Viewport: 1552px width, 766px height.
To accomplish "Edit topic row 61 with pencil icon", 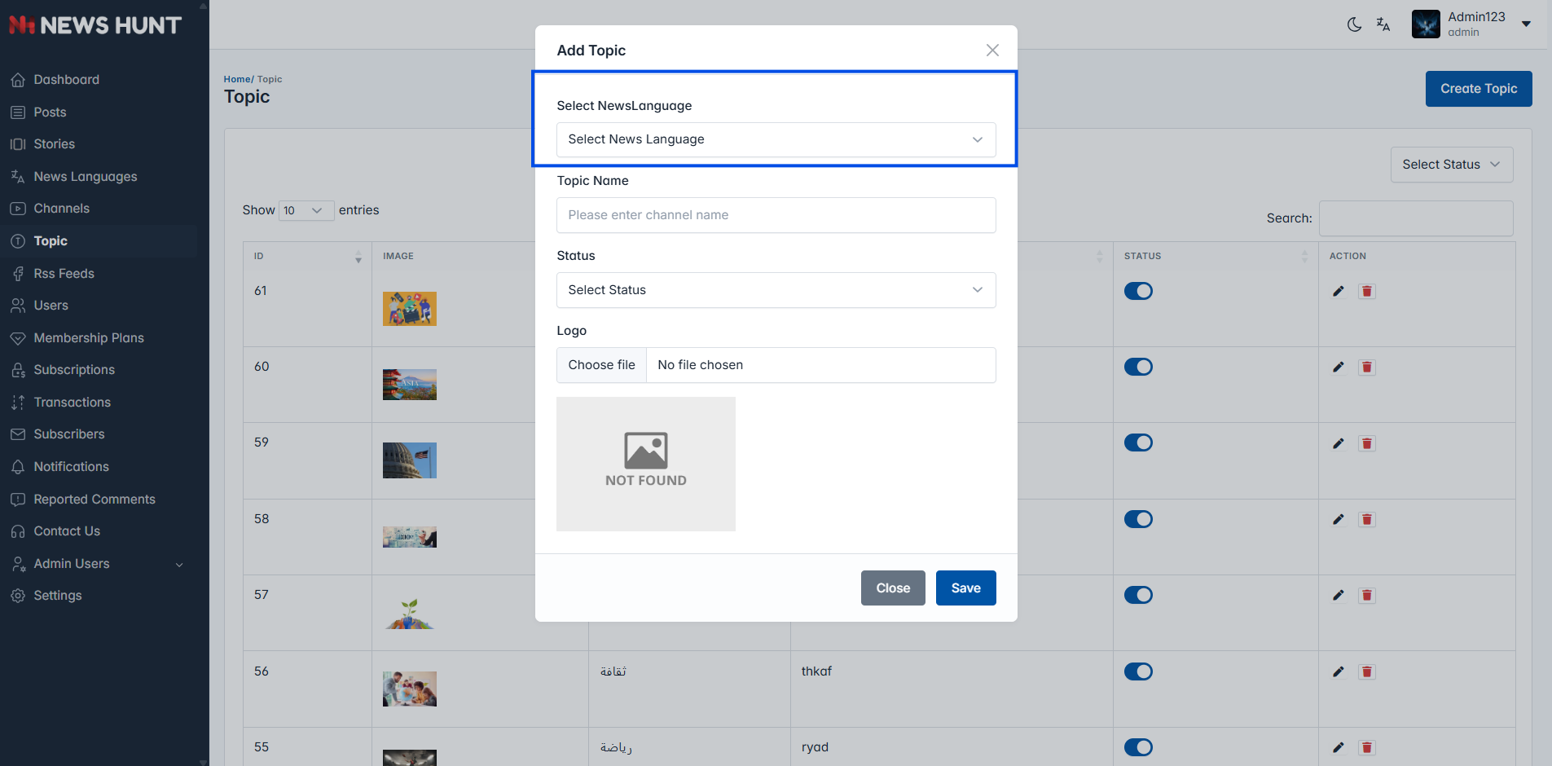I will 1338,291.
